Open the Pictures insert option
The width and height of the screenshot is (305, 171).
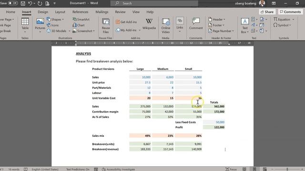coord(40,25)
